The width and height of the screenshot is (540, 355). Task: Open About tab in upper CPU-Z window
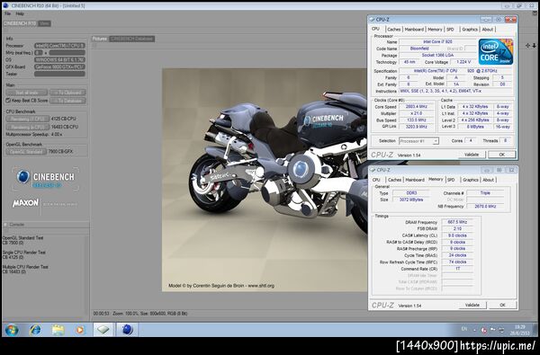click(x=488, y=30)
